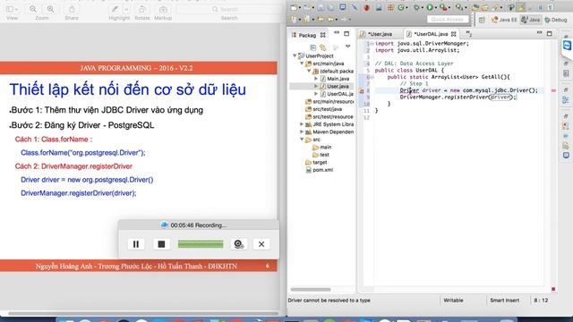Click the Quick Access field in Eclipse
This screenshot has height=322, width=573.
pyautogui.click(x=448, y=19)
